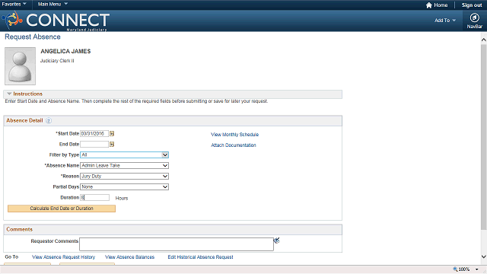The height and width of the screenshot is (274, 487).
Task: Open the NavBar compass icon
Action: point(474,18)
